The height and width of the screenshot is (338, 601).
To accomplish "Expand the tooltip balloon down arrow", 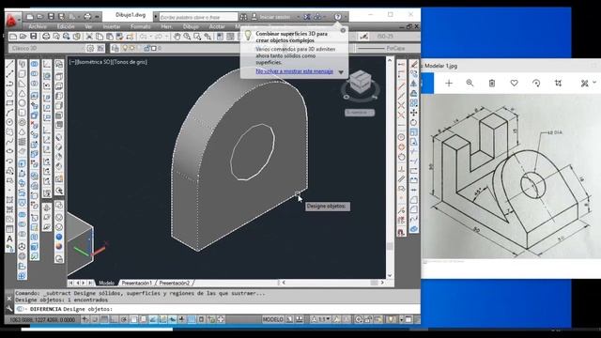I will [x=341, y=72].
